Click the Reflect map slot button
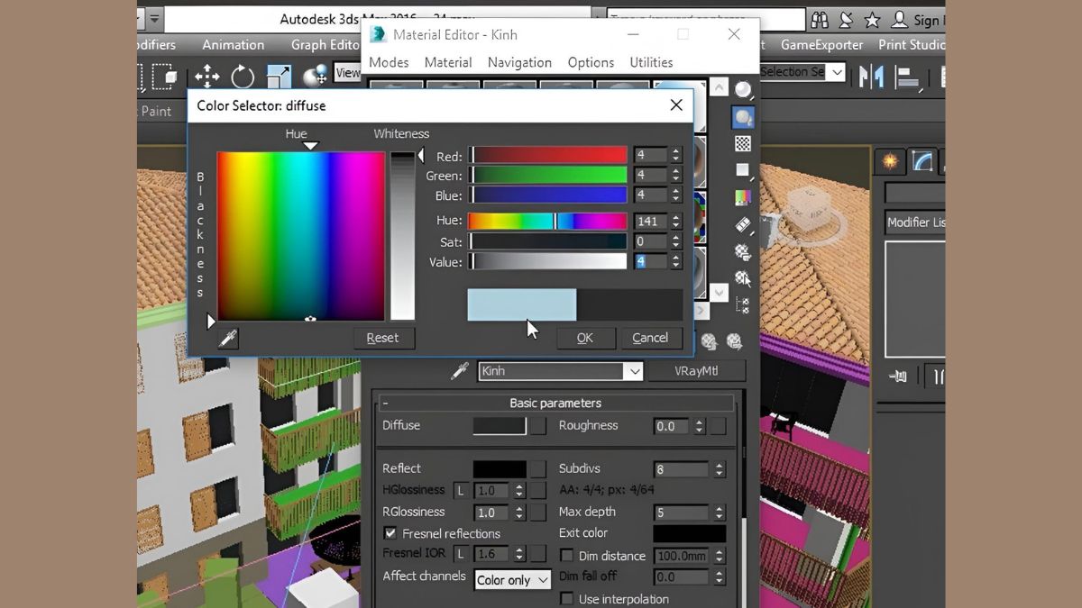The width and height of the screenshot is (1082, 608). (x=538, y=469)
